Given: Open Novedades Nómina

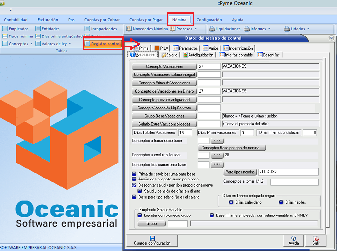Looking at the screenshot, I should 147,29.
